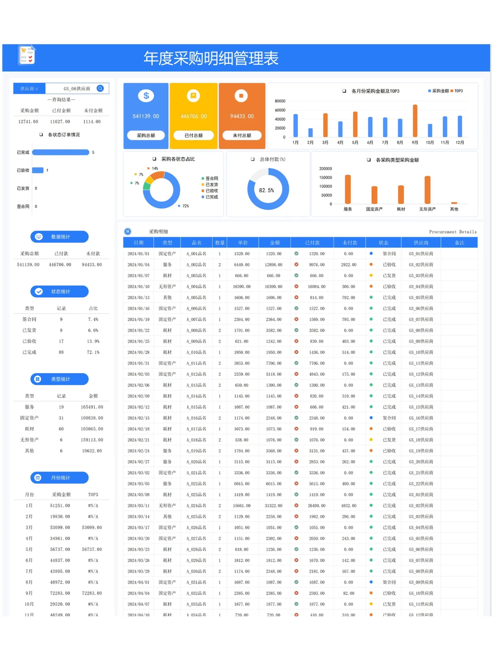
Task: Click checkbox mark before 采购各状态占比
Action: tap(154, 159)
